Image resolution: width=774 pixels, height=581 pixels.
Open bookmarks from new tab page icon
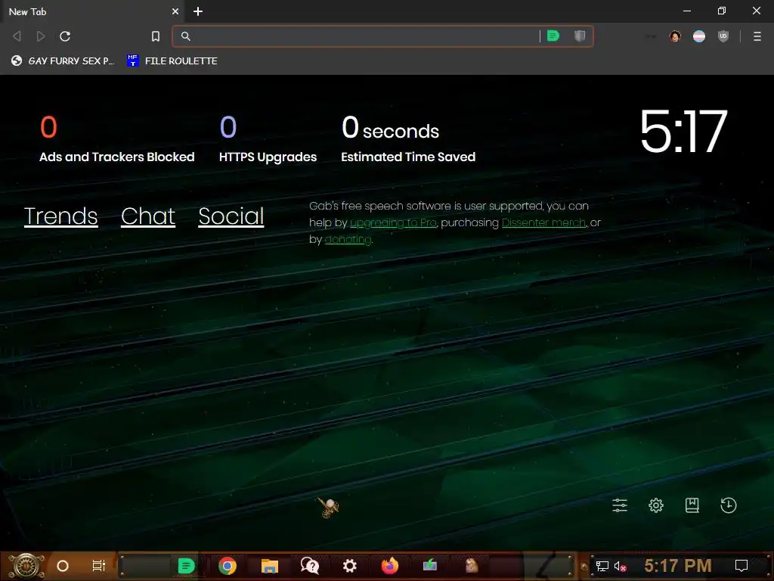pyautogui.click(x=692, y=505)
